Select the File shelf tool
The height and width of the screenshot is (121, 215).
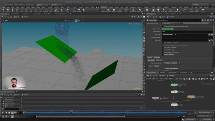(84, 10)
